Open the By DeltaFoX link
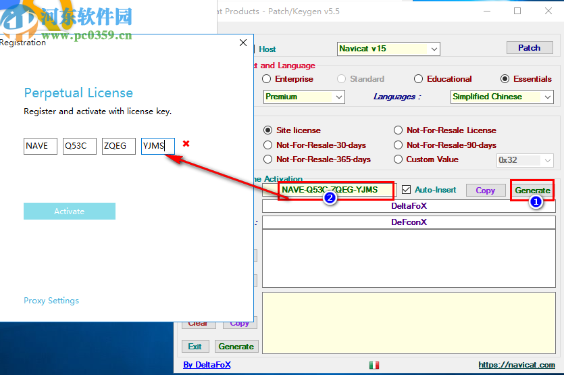This screenshot has height=375, width=564. click(x=207, y=365)
